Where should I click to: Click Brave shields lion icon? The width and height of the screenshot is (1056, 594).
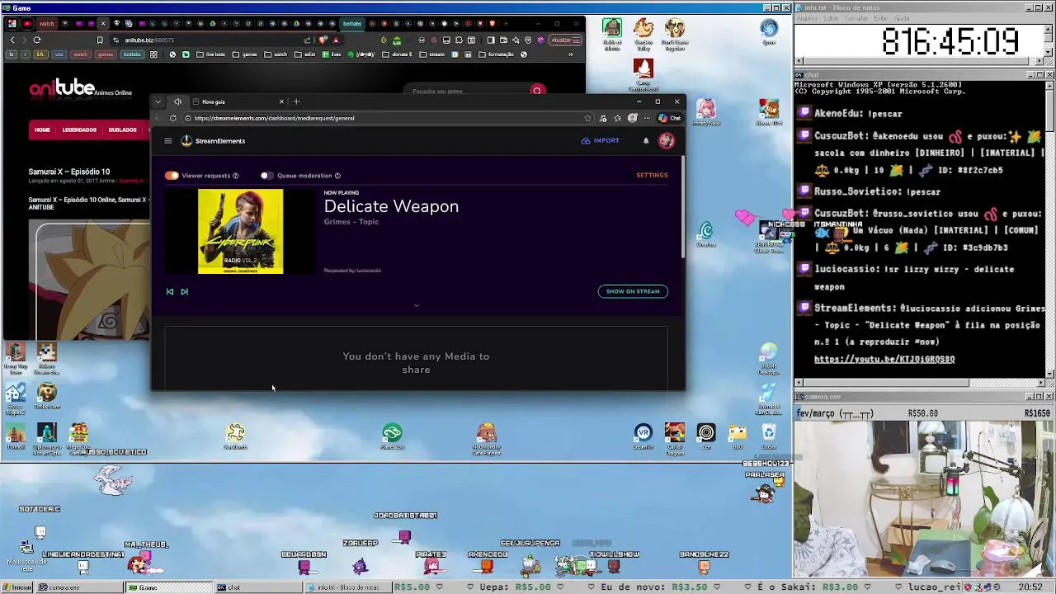pyautogui.click(x=323, y=40)
